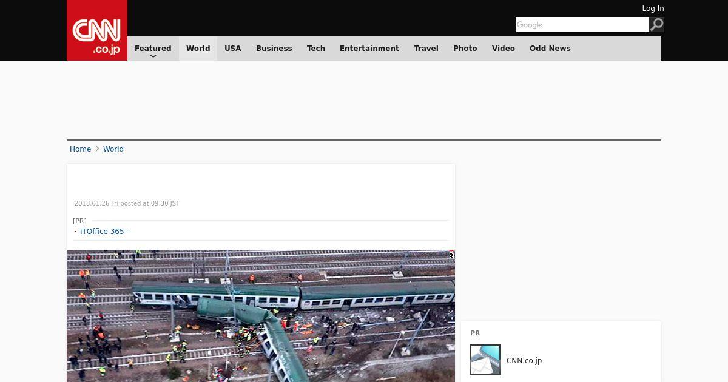728x382 pixels.
Task: Click the Home breadcrumb link
Action: (x=80, y=149)
